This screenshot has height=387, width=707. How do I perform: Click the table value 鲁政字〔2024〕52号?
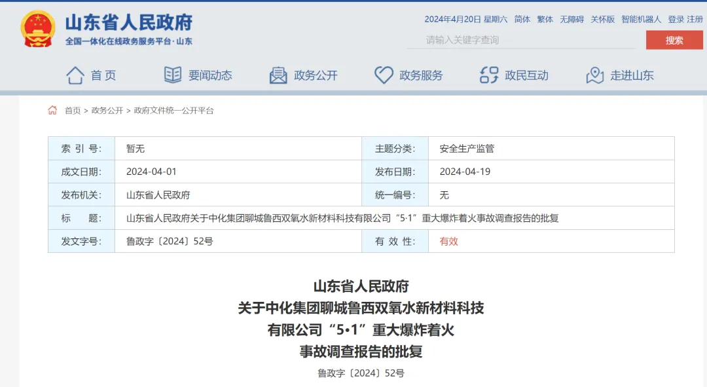pos(170,242)
